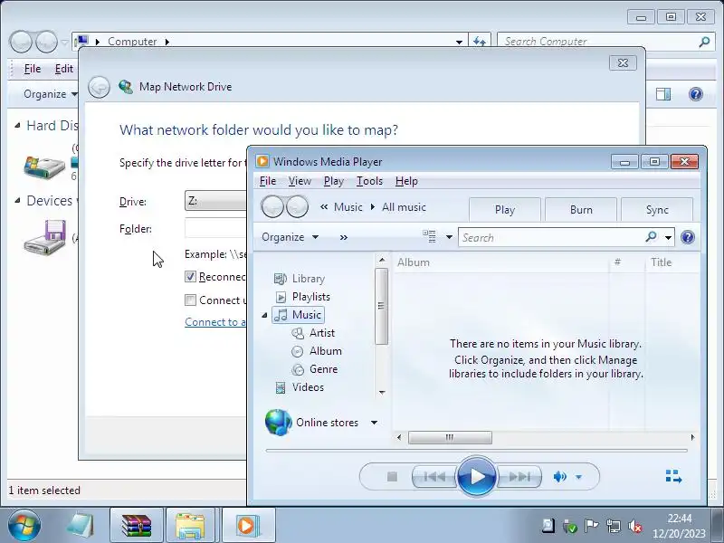Viewport: 724px width, 543px height.
Task: Click the Explorer help icon
Action: click(695, 94)
